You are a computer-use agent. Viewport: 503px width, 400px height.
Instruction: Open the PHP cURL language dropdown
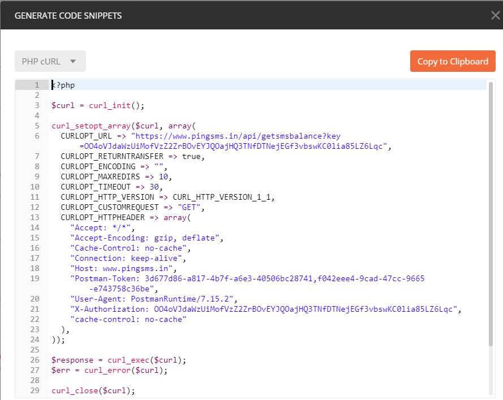pos(50,61)
